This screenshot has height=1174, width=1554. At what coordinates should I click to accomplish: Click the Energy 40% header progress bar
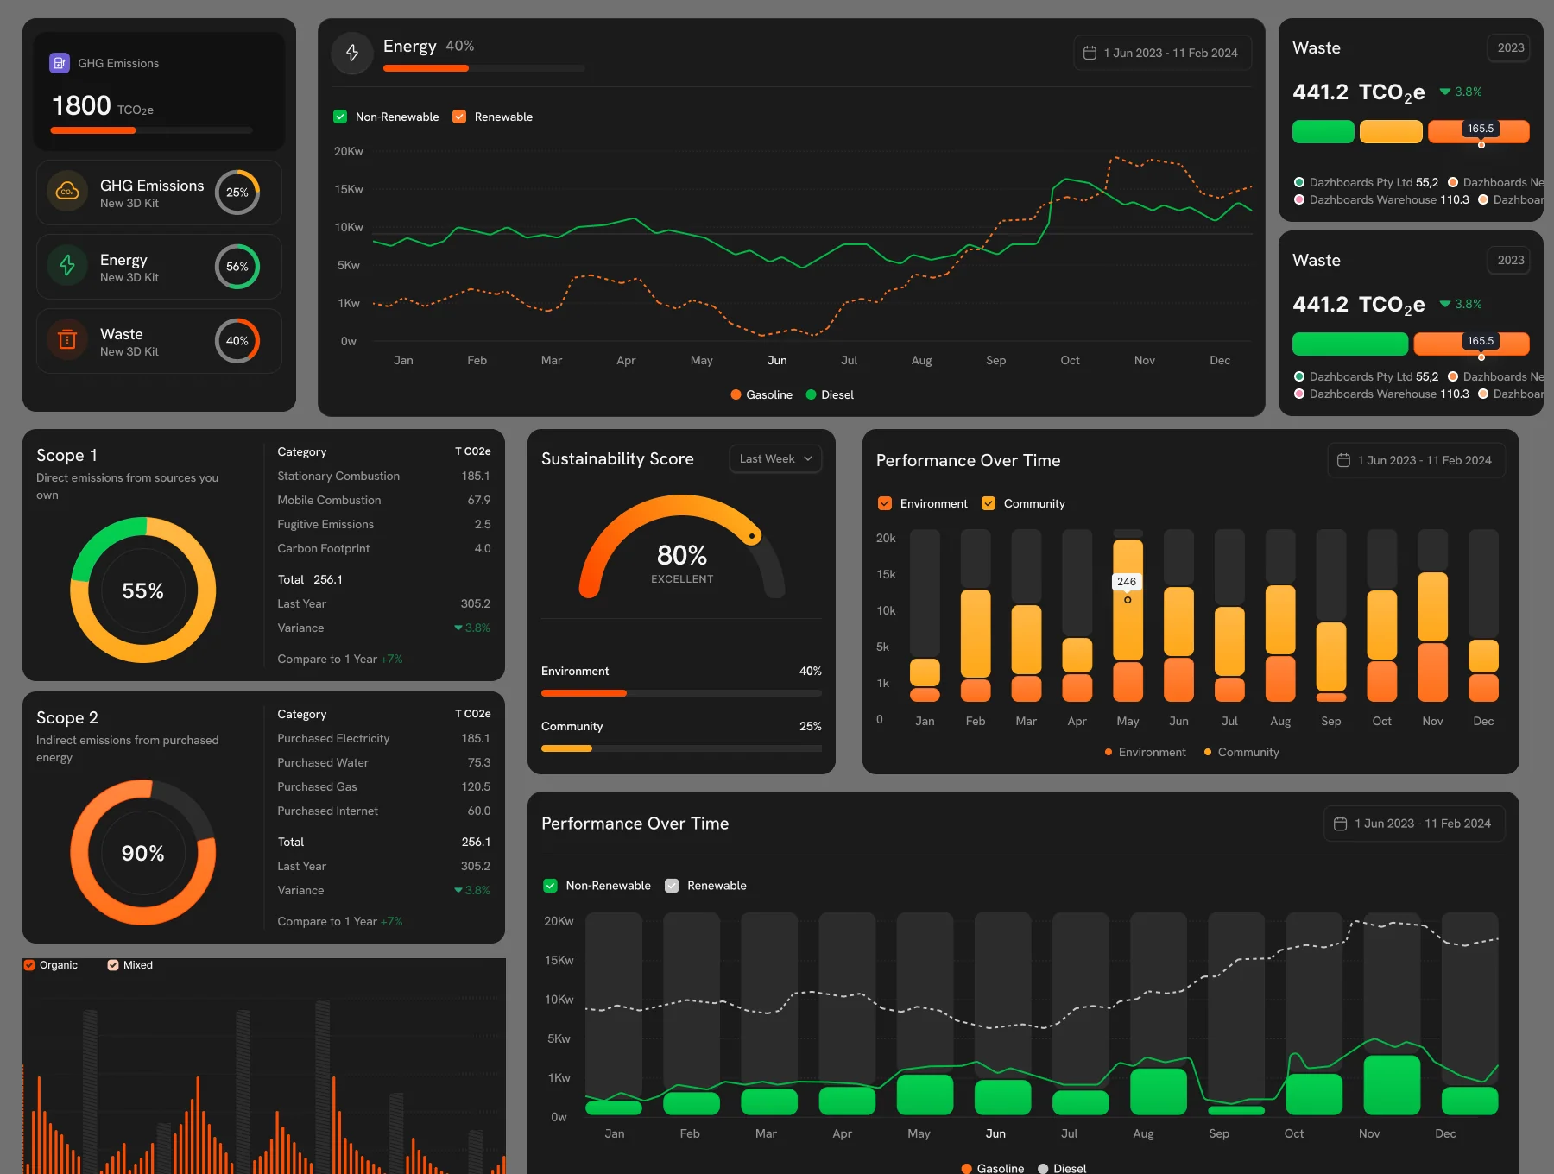[x=484, y=68]
